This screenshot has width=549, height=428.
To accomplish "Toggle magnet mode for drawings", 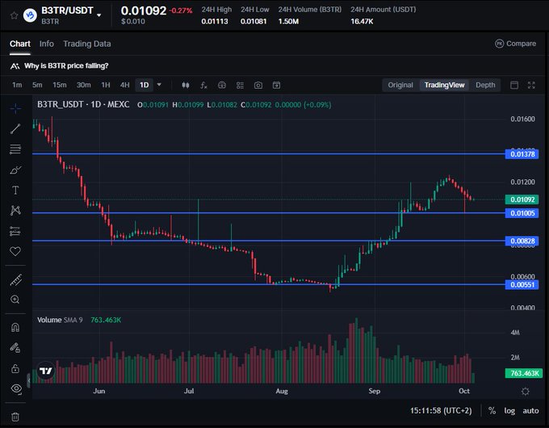I will click(x=15, y=327).
